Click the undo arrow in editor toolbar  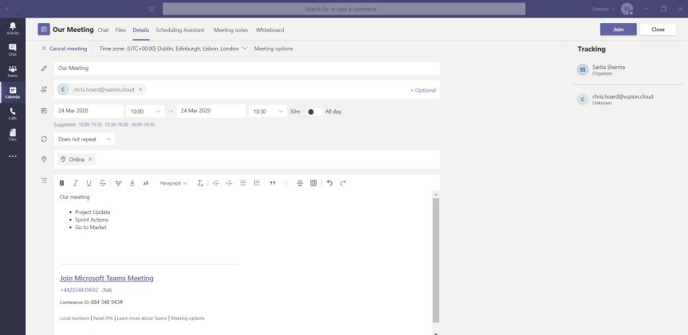click(330, 183)
